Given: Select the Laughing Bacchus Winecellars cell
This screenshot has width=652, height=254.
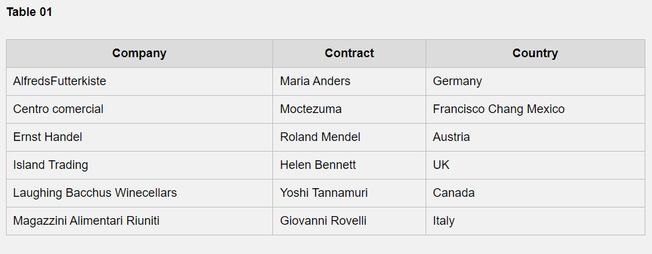Looking at the screenshot, I should (x=139, y=193).
